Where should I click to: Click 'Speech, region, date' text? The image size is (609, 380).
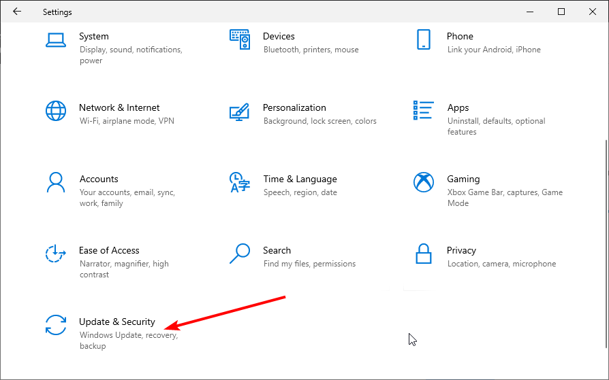300,192
